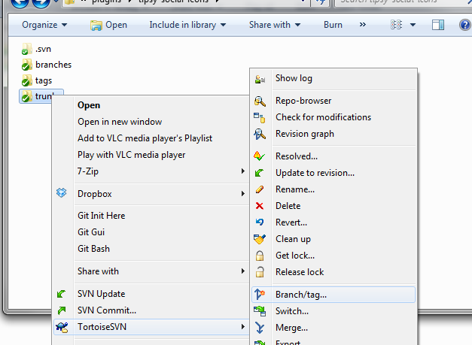Viewport: 472px width, 345px height.
Task: Select the trunk folder
Action: [41, 96]
